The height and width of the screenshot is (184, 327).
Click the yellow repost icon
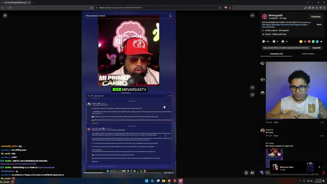[301, 42]
